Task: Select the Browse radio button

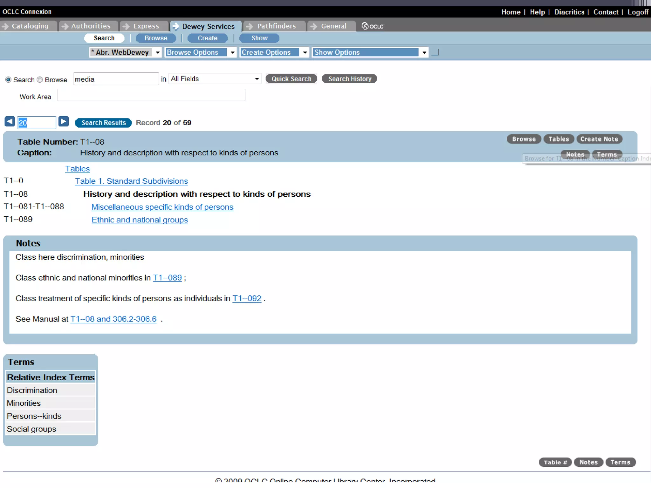Action: tap(40, 79)
